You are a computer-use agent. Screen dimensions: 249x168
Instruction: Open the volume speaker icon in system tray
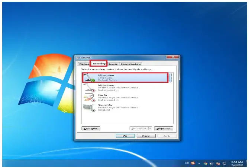click(211, 164)
